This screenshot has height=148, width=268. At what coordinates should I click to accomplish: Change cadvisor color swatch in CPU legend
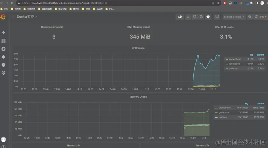(227, 69)
